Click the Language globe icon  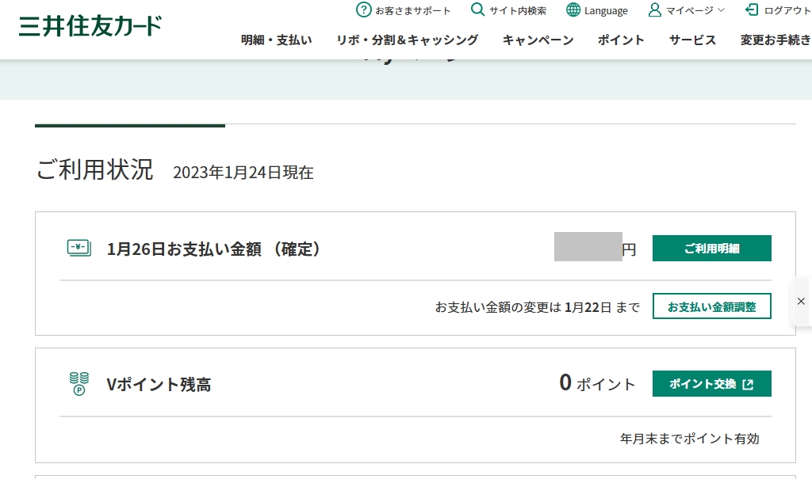click(x=573, y=10)
